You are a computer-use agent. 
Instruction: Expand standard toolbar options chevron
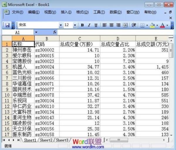(x=13, y=25)
